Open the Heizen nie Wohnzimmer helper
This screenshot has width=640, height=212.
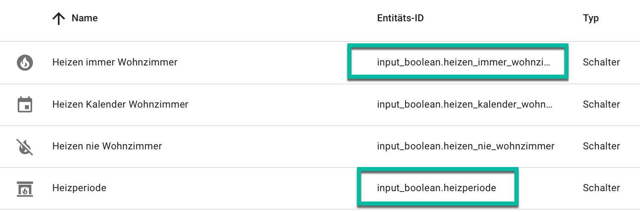coord(107,146)
